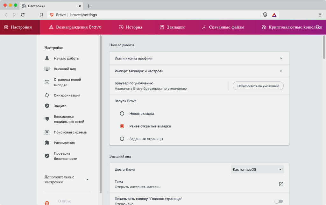Click the Страница новой вкладки icon
Viewport: 326px width, 205px height.
coord(47,82)
